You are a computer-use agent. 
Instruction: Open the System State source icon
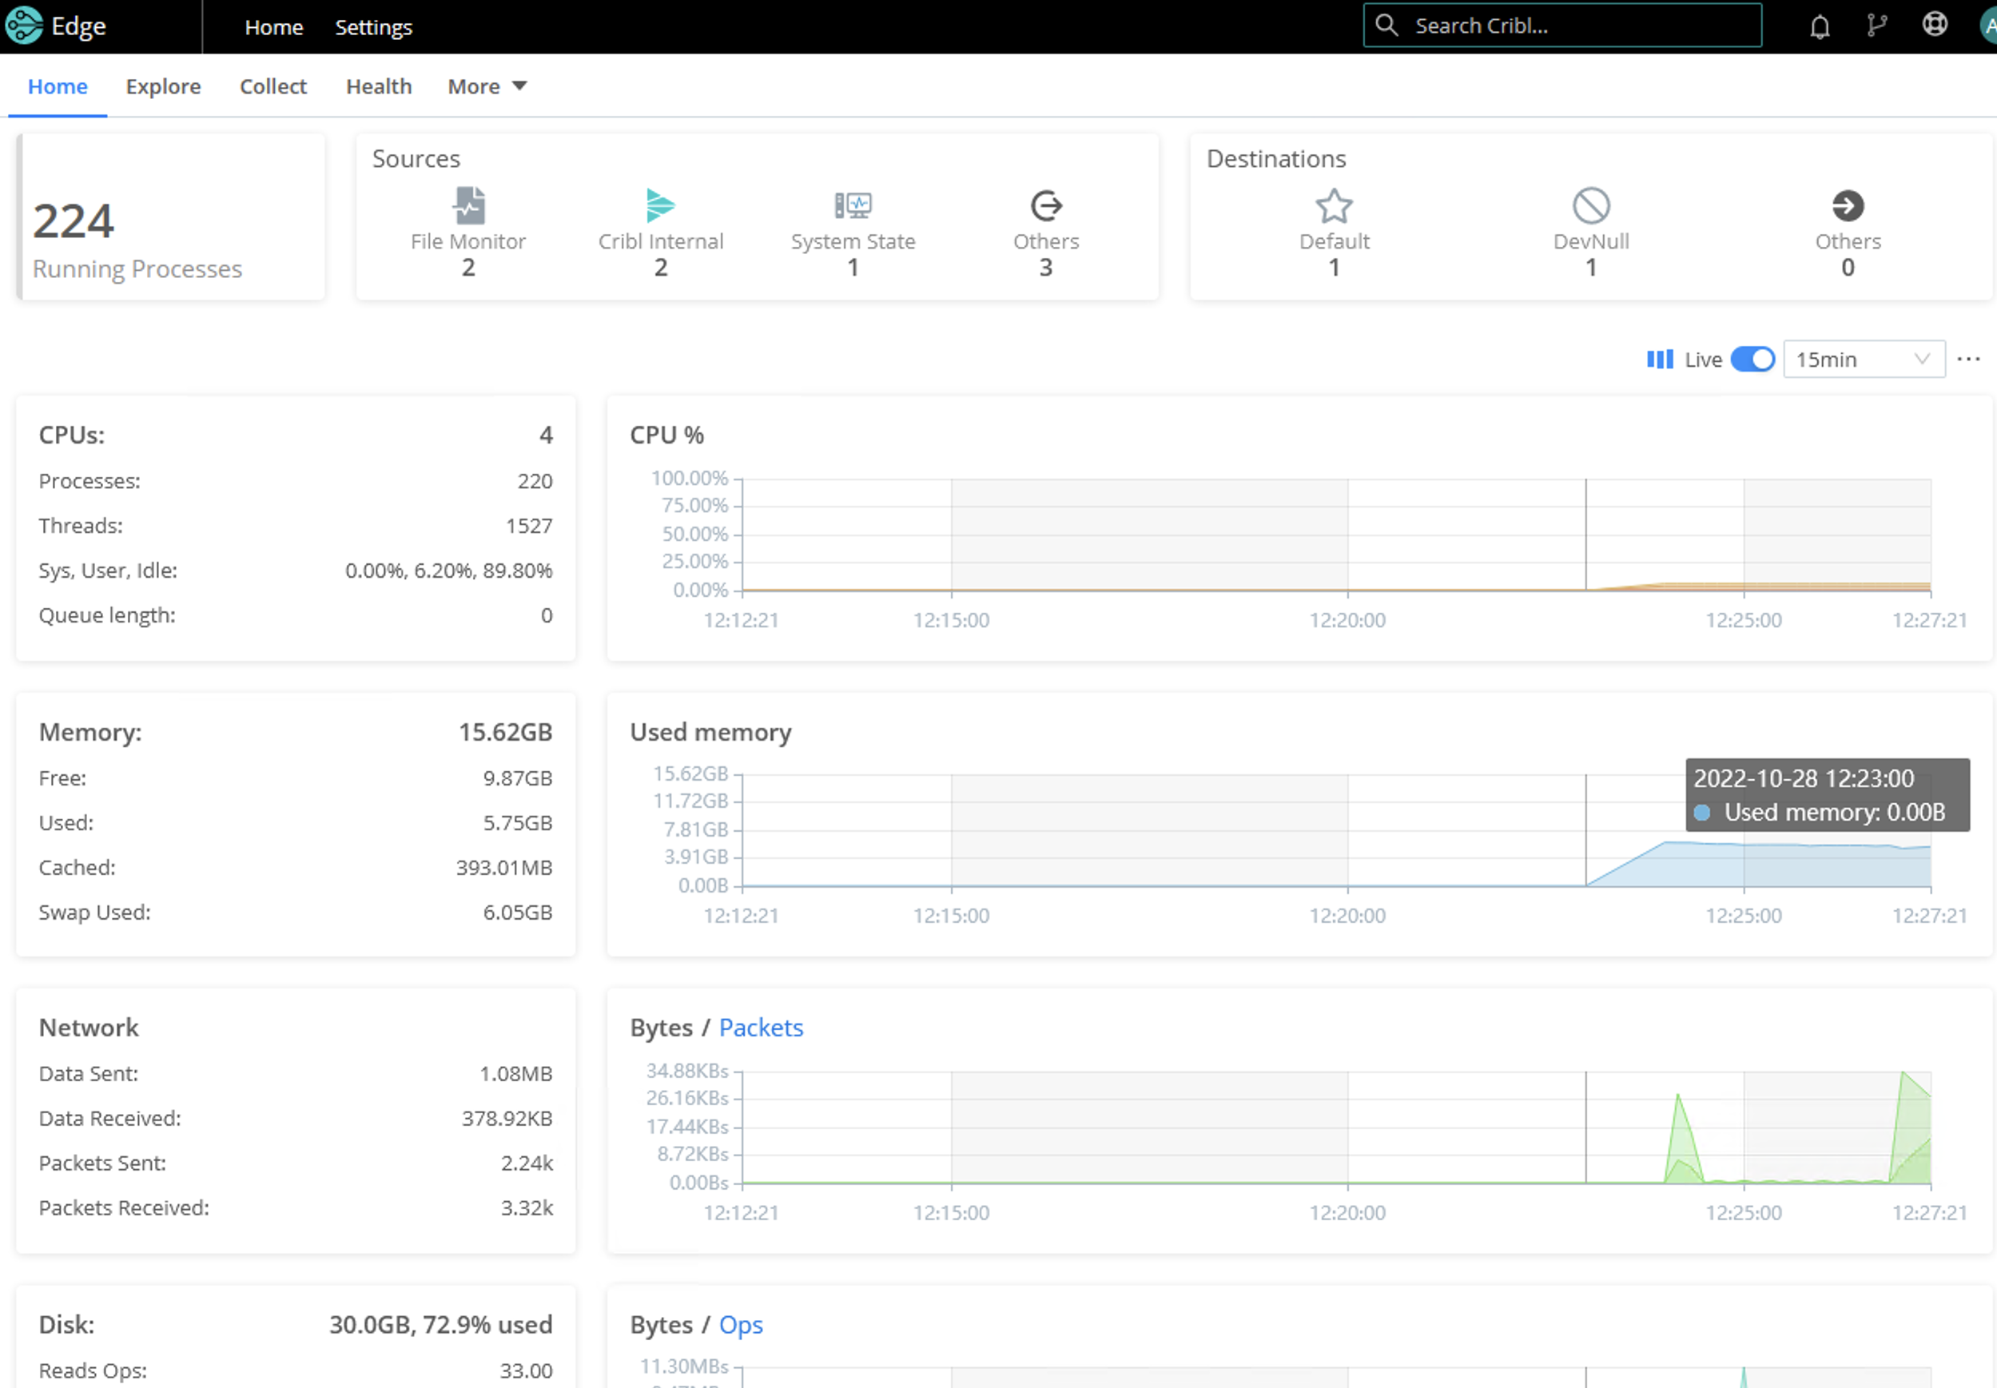coord(853,206)
